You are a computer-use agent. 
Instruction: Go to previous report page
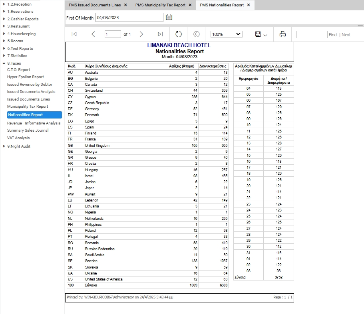(93, 34)
